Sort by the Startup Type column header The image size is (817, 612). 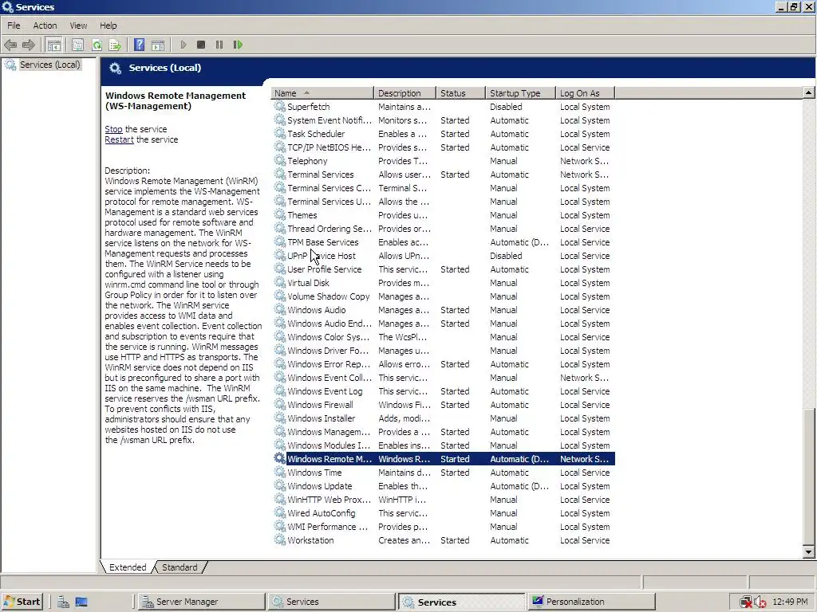click(x=520, y=93)
